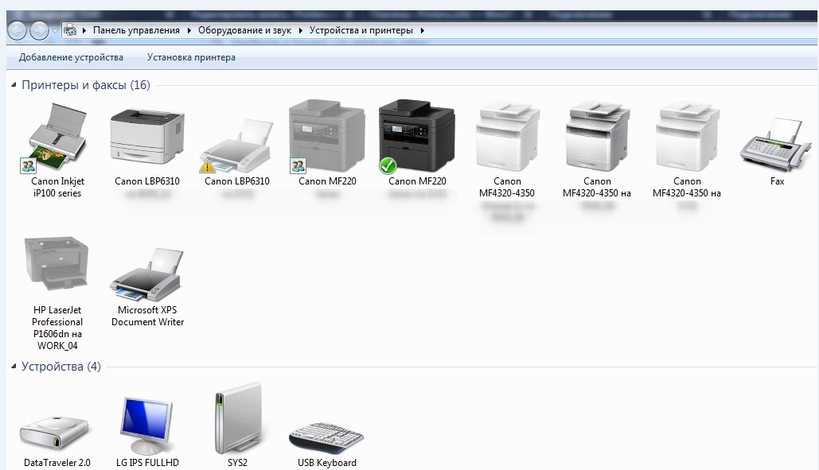The width and height of the screenshot is (819, 470).
Task: Open dropdown arrow after "Панель управления"
Action: point(189,31)
